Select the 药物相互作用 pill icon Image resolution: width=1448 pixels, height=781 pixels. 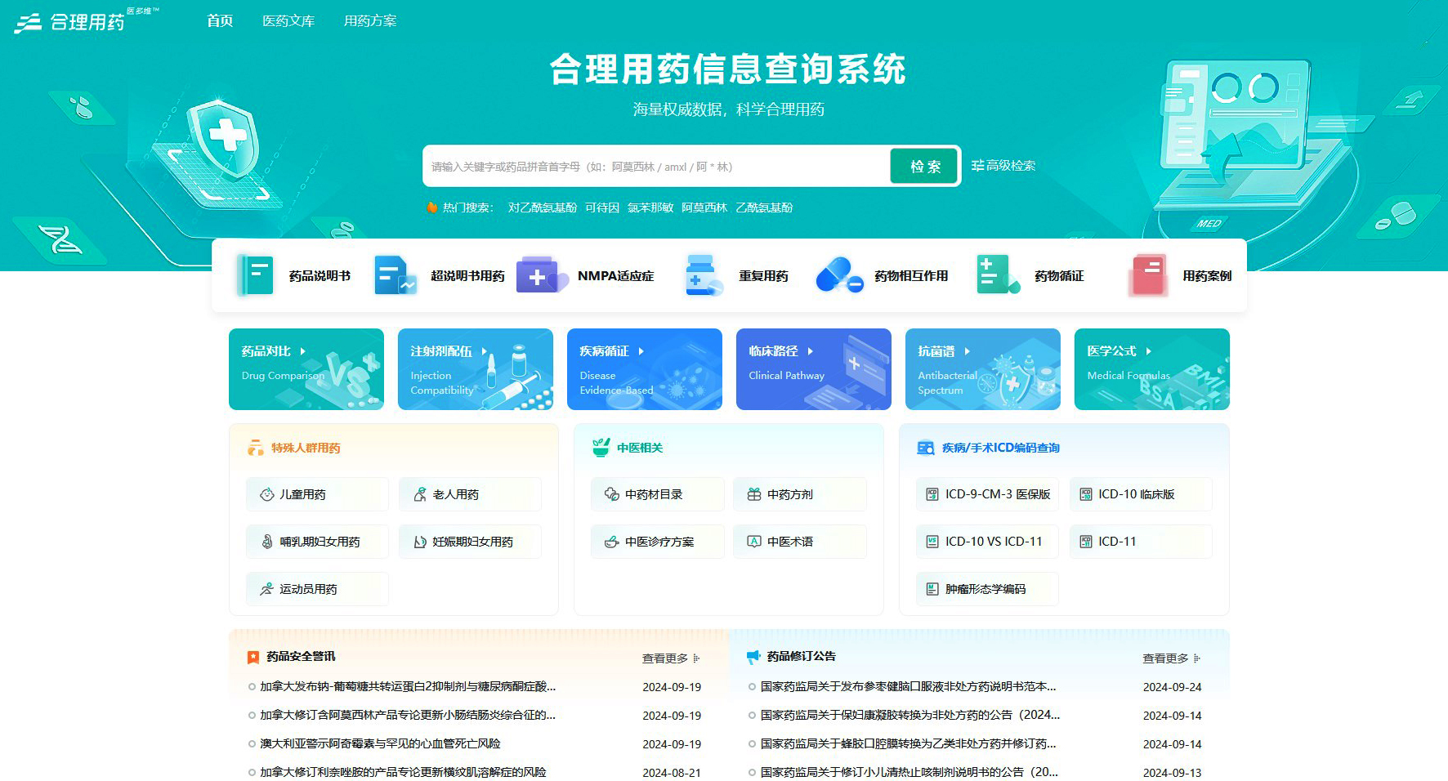(x=839, y=275)
